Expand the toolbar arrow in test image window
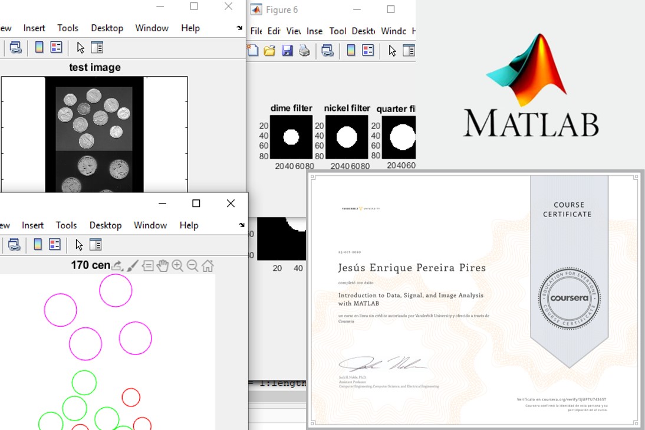 pyautogui.click(x=239, y=28)
